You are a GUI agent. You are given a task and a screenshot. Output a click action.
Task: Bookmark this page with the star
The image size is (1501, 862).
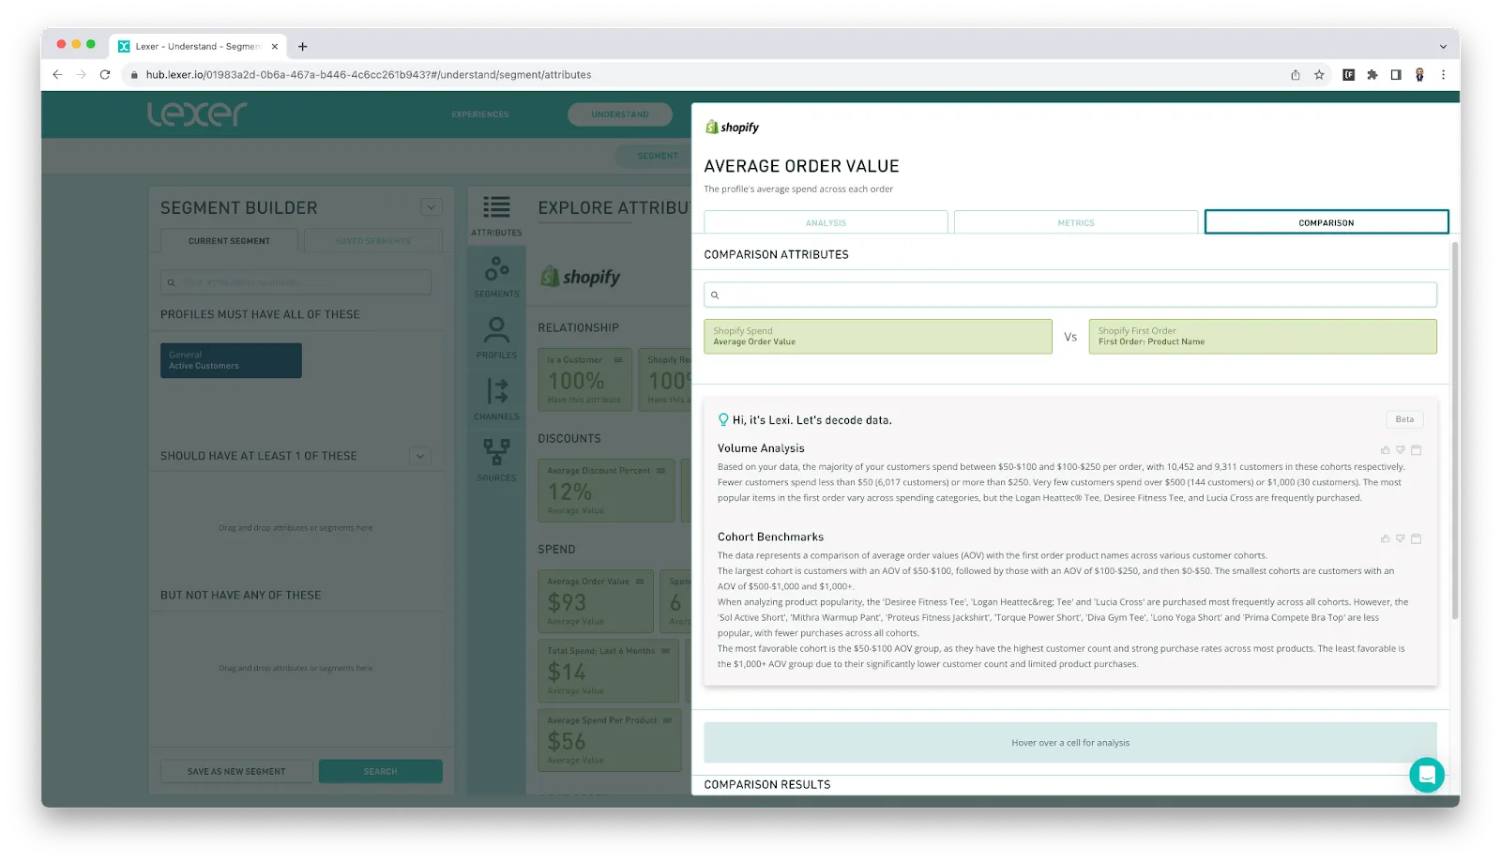click(1319, 75)
